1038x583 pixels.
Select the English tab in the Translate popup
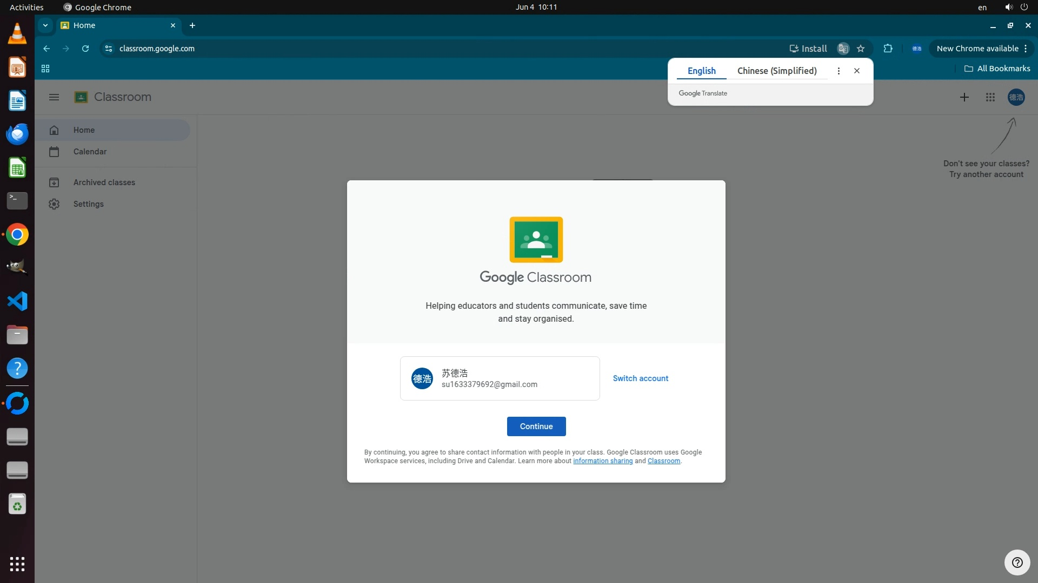[x=701, y=71]
